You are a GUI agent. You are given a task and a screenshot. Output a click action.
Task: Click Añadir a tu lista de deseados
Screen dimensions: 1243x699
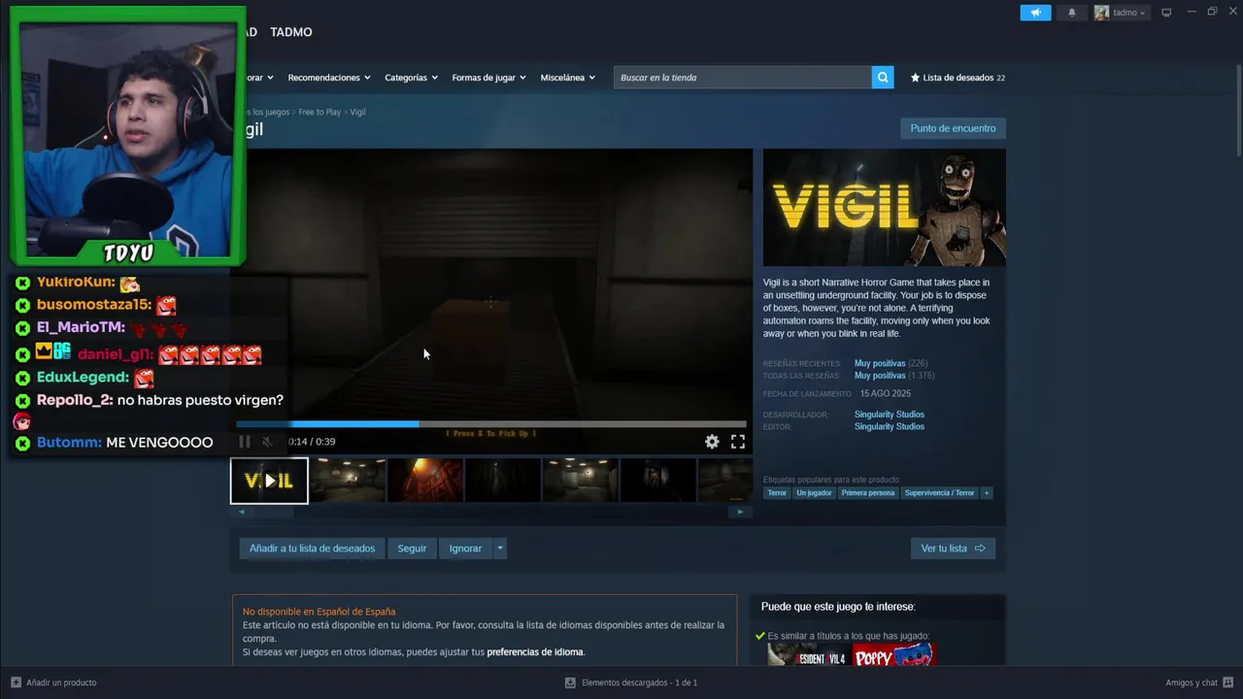[x=312, y=549]
